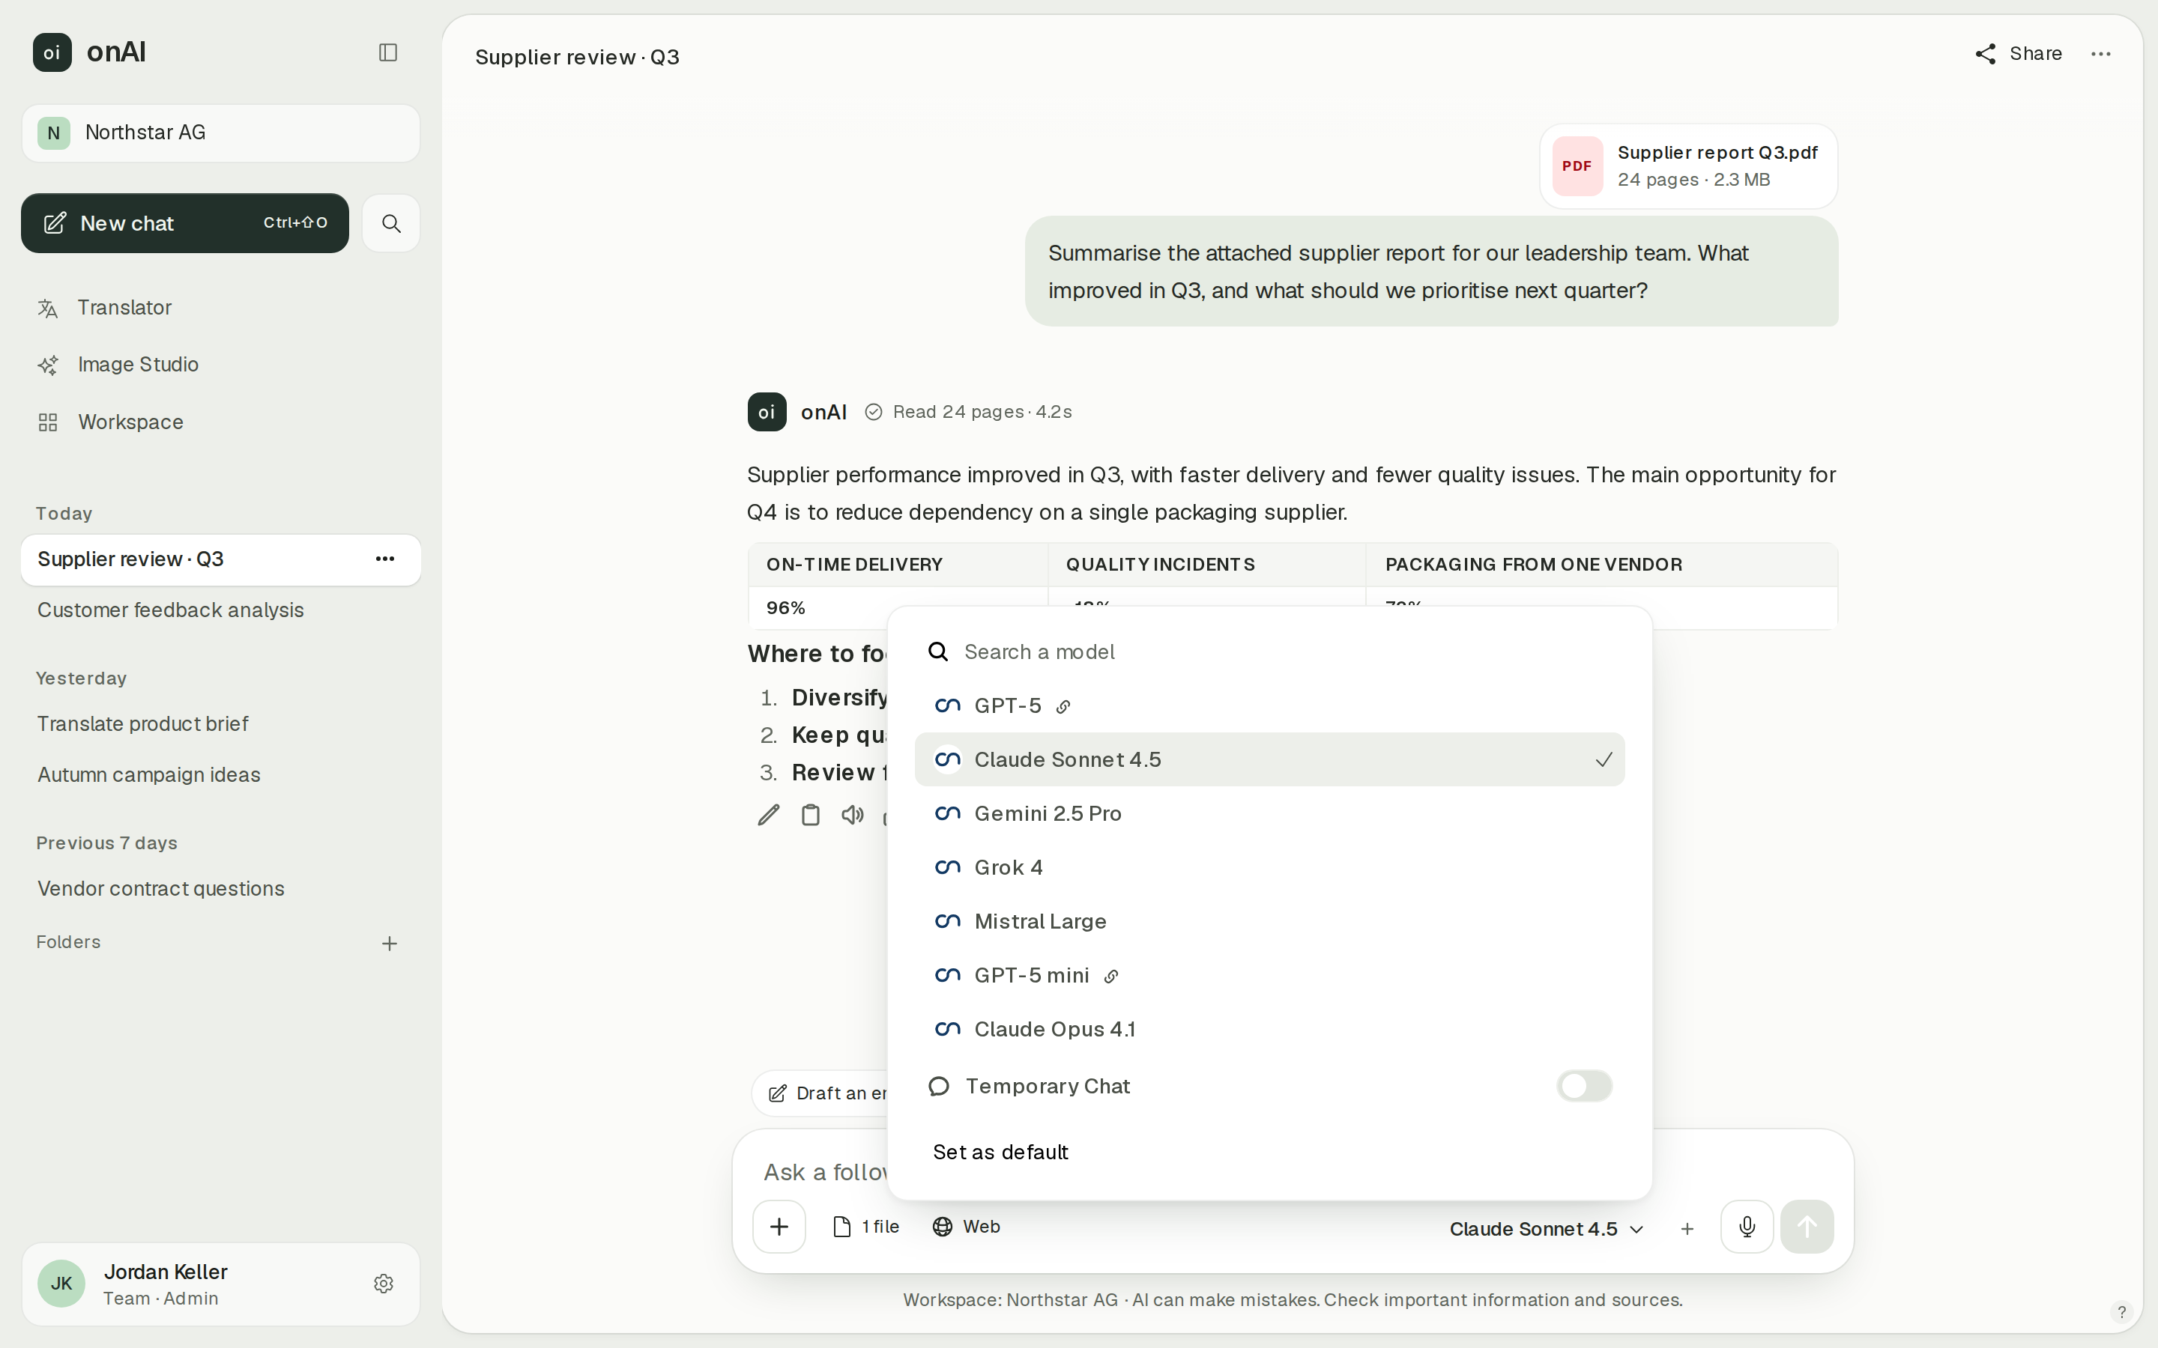This screenshot has width=2158, height=1348.
Task: Open settings gear next to Jordan Keller
Action: (x=384, y=1284)
